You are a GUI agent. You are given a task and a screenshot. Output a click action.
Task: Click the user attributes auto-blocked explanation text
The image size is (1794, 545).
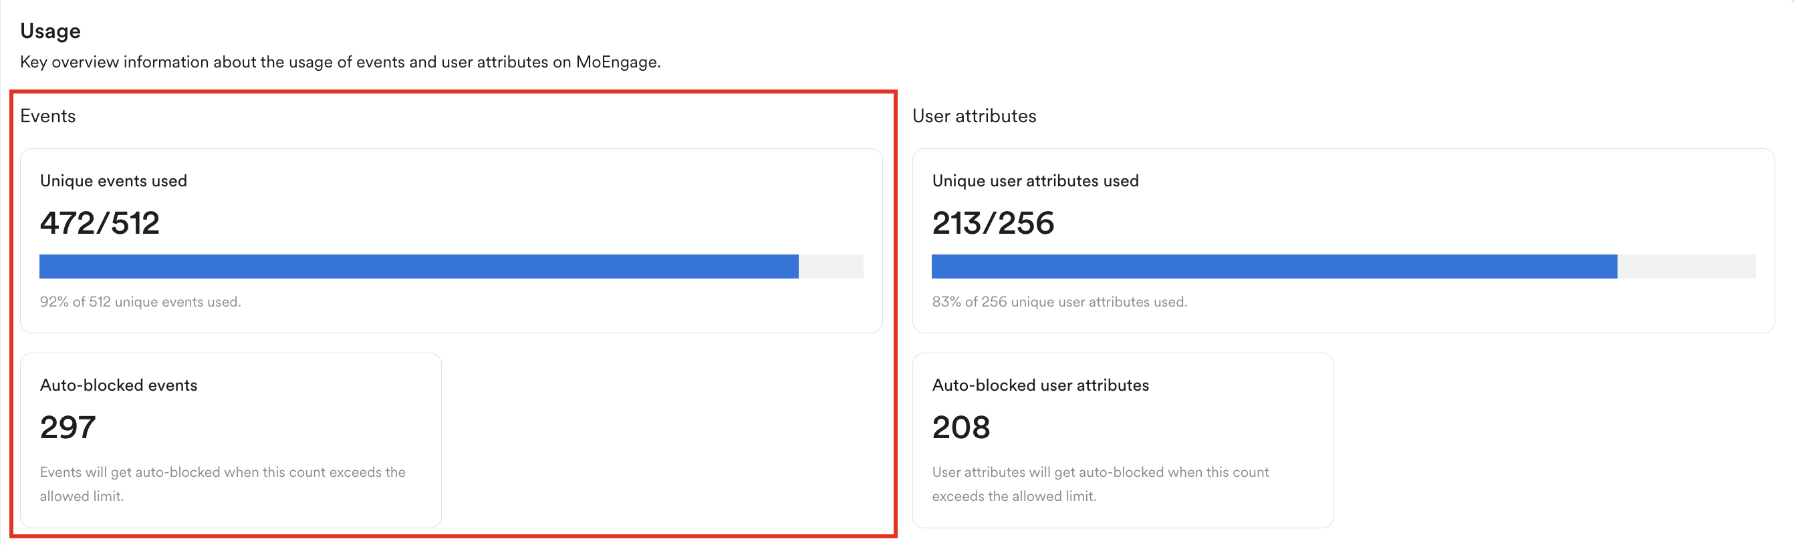pos(1100,484)
